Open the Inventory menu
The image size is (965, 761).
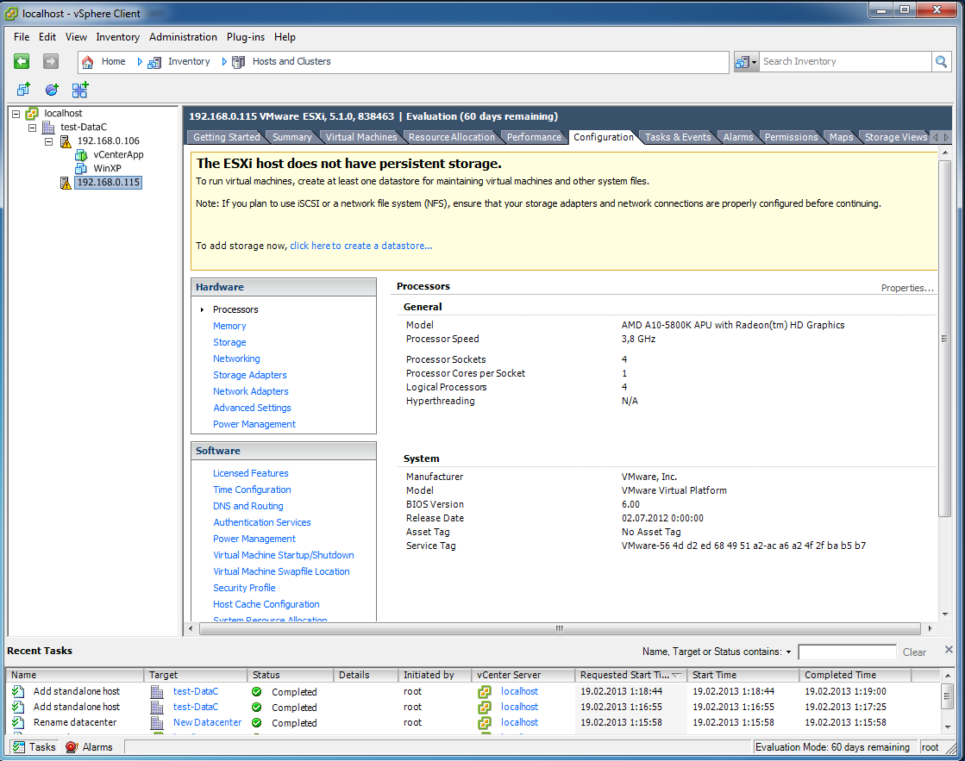click(x=117, y=37)
